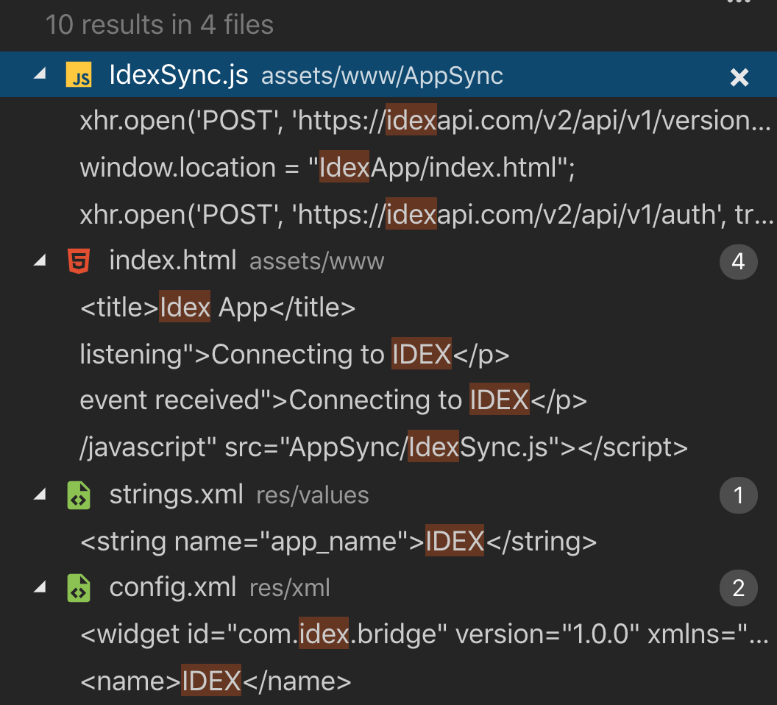777x705 pixels.
Task: Open the xhr.open auth endpoint match
Action: point(425,214)
